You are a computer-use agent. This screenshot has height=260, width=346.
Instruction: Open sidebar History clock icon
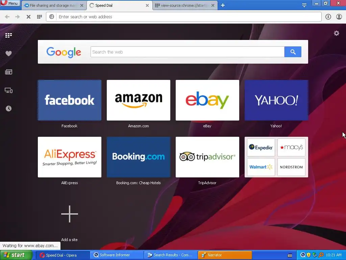(8, 109)
